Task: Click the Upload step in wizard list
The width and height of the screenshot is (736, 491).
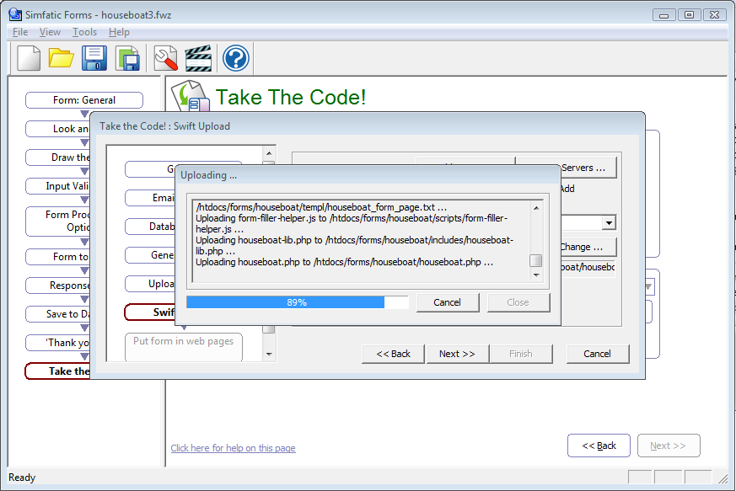Action: click(x=150, y=284)
